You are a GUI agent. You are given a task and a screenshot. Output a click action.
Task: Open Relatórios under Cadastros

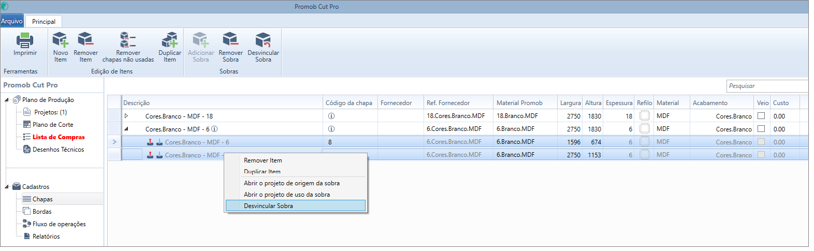click(46, 237)
